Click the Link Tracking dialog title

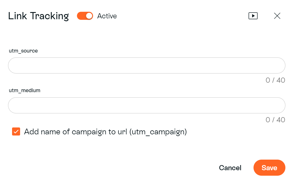(x=38, y=16)
